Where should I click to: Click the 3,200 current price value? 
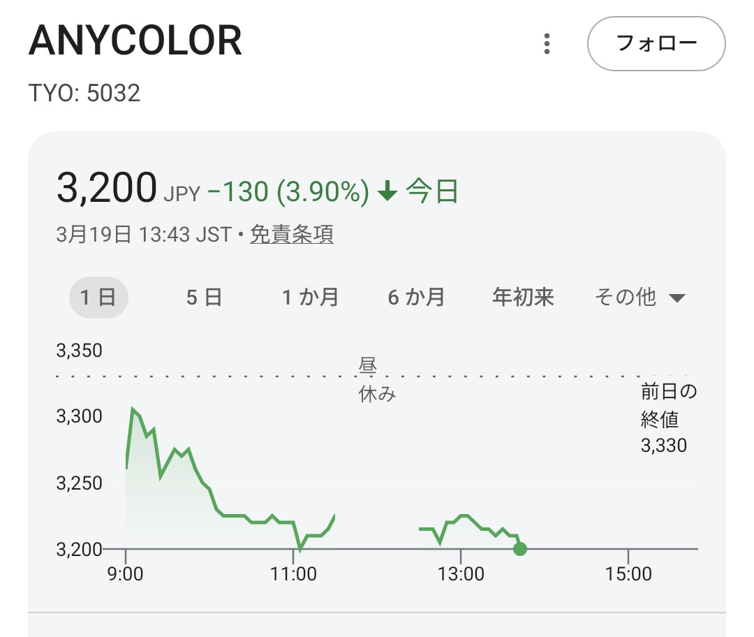coord(106,189)
